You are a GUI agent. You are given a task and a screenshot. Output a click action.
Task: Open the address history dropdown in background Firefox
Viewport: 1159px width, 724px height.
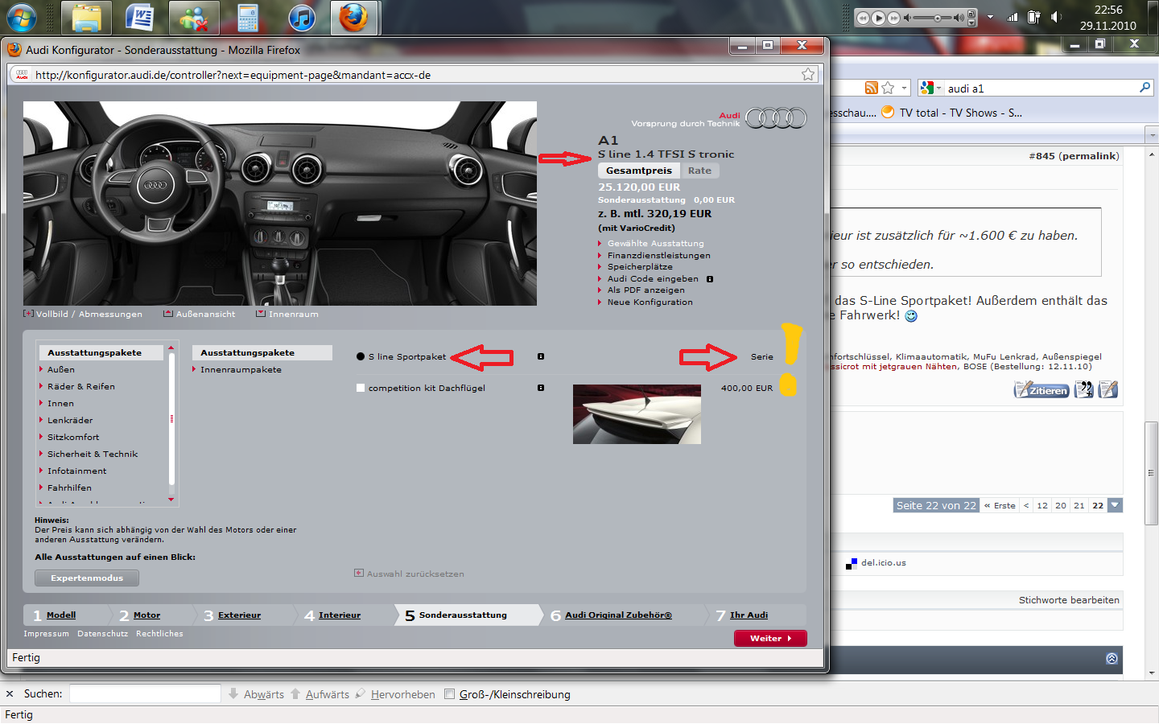[x=904, y=88]
